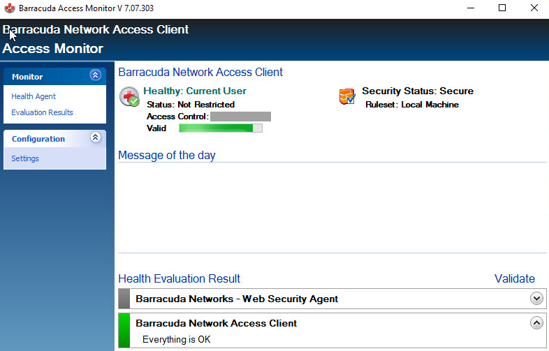Click the red cross health status icon
Image resolution: width=549 pixels, height=351 pixels.
coord(129,96)
